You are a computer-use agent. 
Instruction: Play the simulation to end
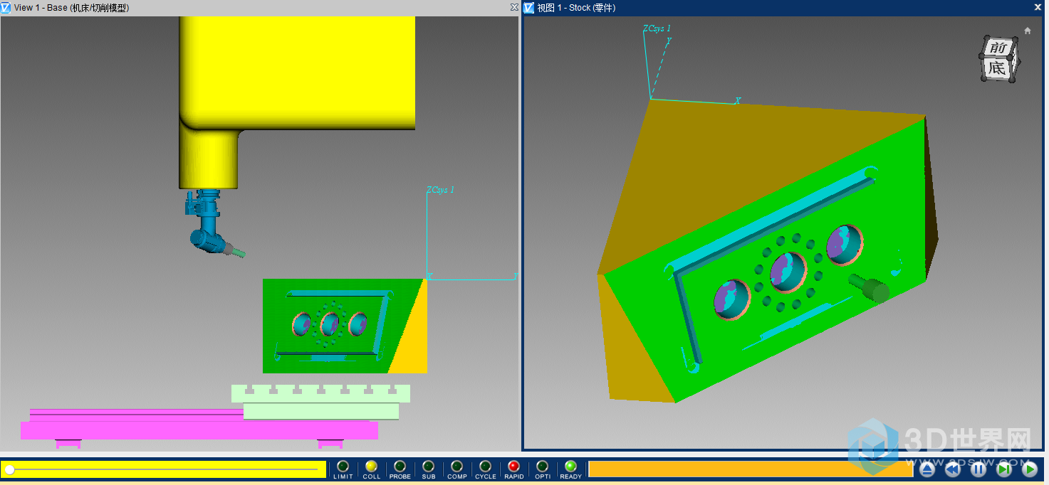(x=1030, y=469)
